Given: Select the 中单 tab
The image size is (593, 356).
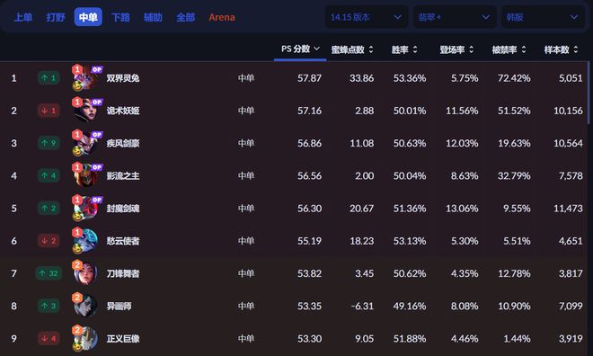Looking at the screenshot, I should 88,17.
